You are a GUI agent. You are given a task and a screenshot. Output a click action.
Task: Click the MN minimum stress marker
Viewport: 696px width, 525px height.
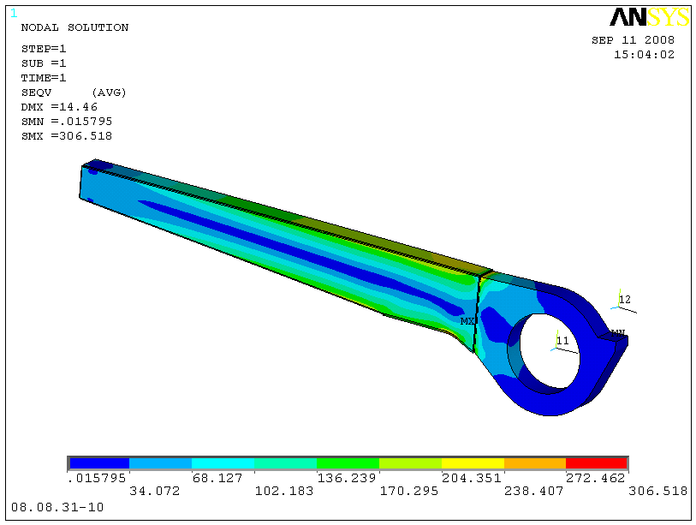617,332
